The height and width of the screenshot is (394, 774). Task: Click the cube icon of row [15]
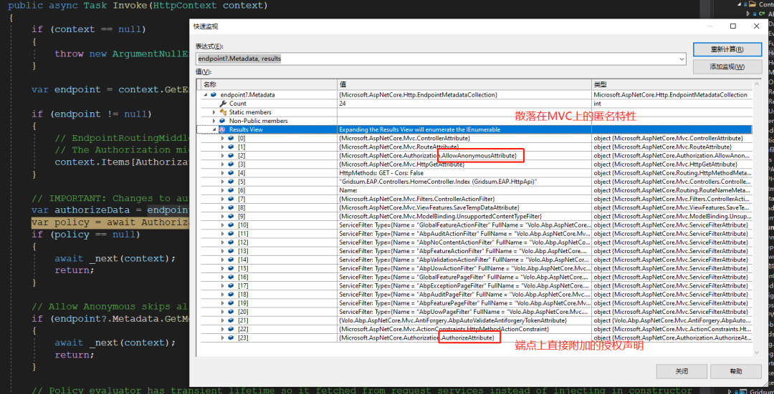pos(231,268)
